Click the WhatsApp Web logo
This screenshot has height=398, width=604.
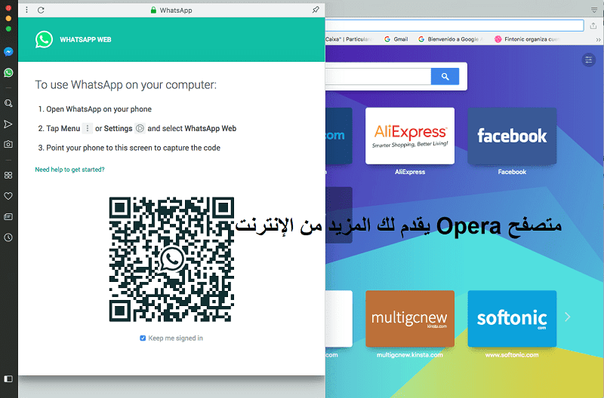44,40
